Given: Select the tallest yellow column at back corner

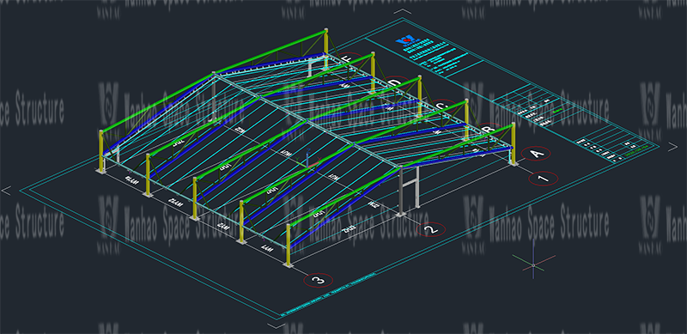Looking at the screenshot, I should click(x=326, y=48).
